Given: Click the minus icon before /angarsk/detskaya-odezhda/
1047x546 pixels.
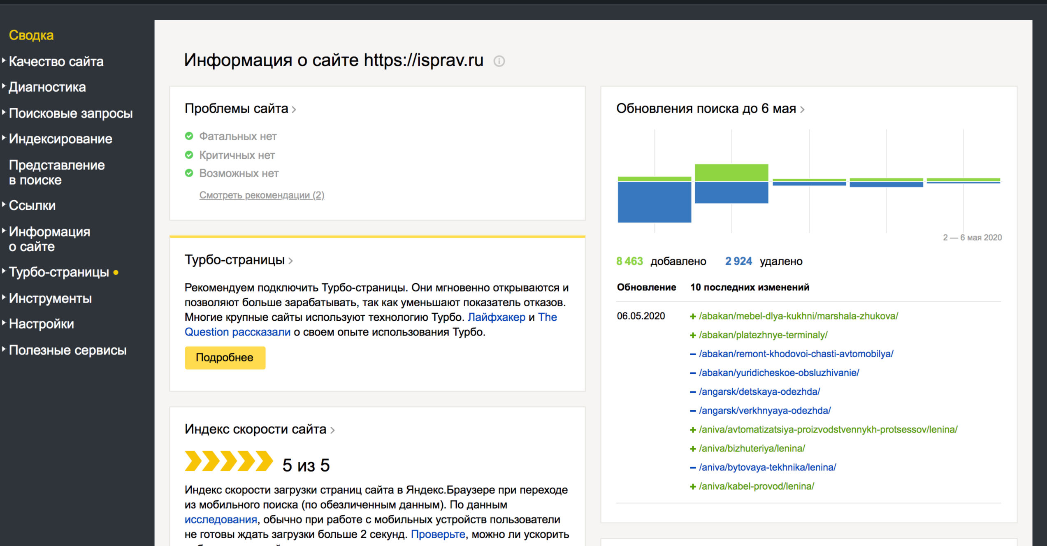Looking at the screenshot, I should (x=693, y=392).
